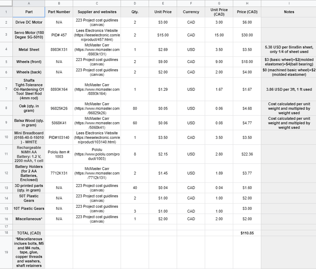Select the quantity '80' cell for Oak

(135, 108)
